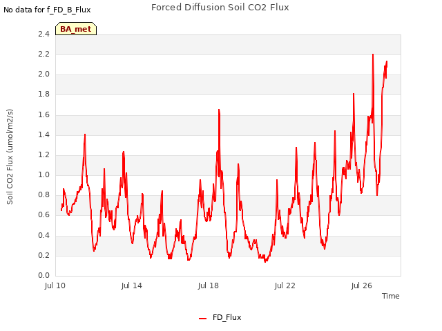Click the Jul 14 x-axis tick label
This screenshot has width=442, height=331.
132,285
